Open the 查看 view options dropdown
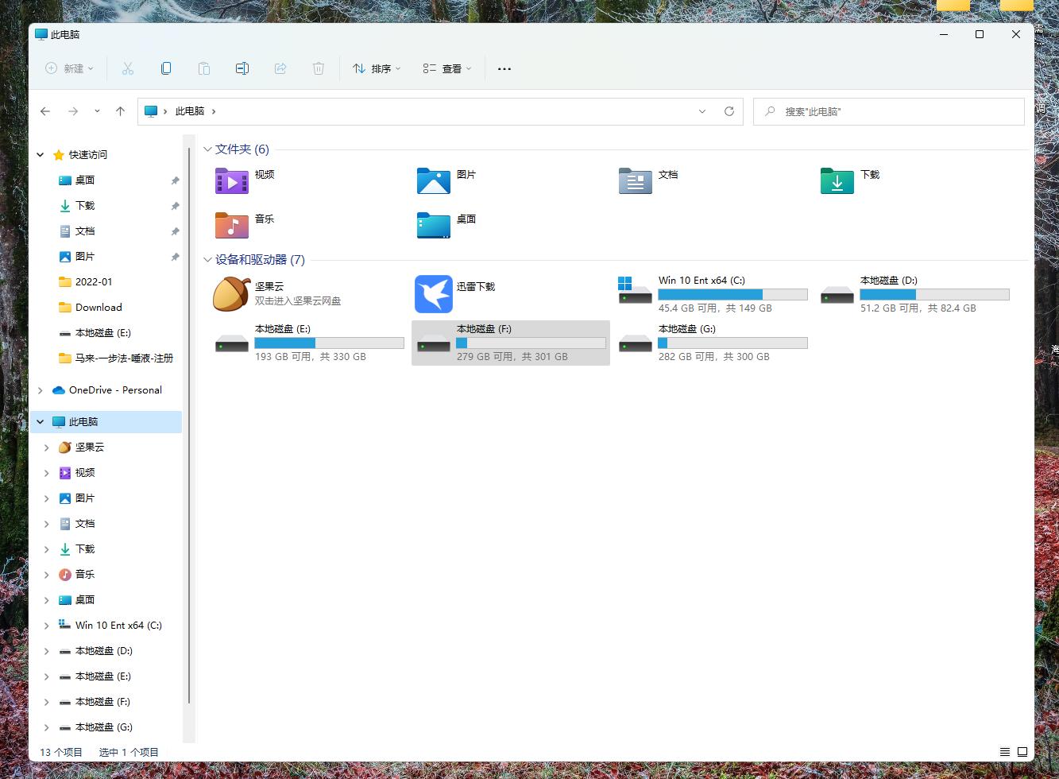The height and width of the screenshot is (779, 1059). (x=446, y=68)
